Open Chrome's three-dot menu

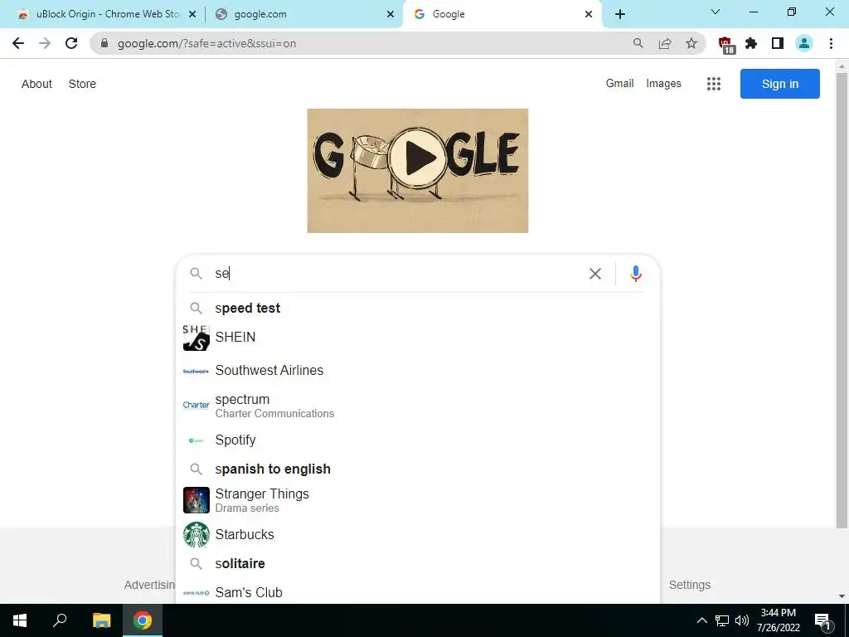831,43
